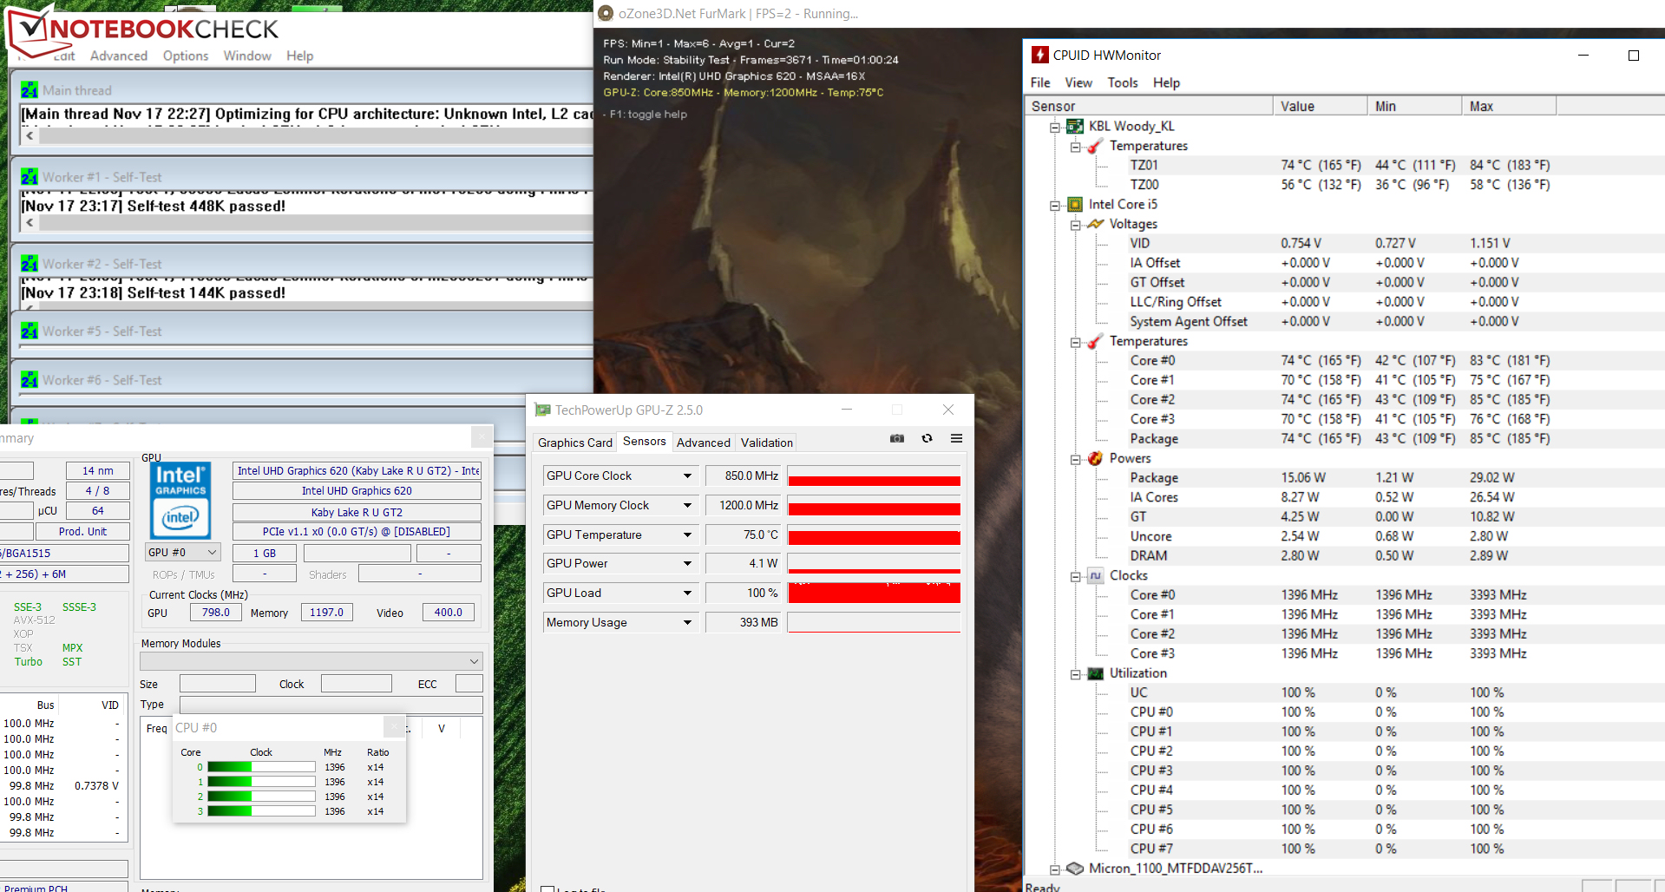Image resolution: width=1665 pixels, height=892 pixels.
Task: Open the Help menu in HWMonitor
Action: pyautogui.click(x=1166, y=82)
